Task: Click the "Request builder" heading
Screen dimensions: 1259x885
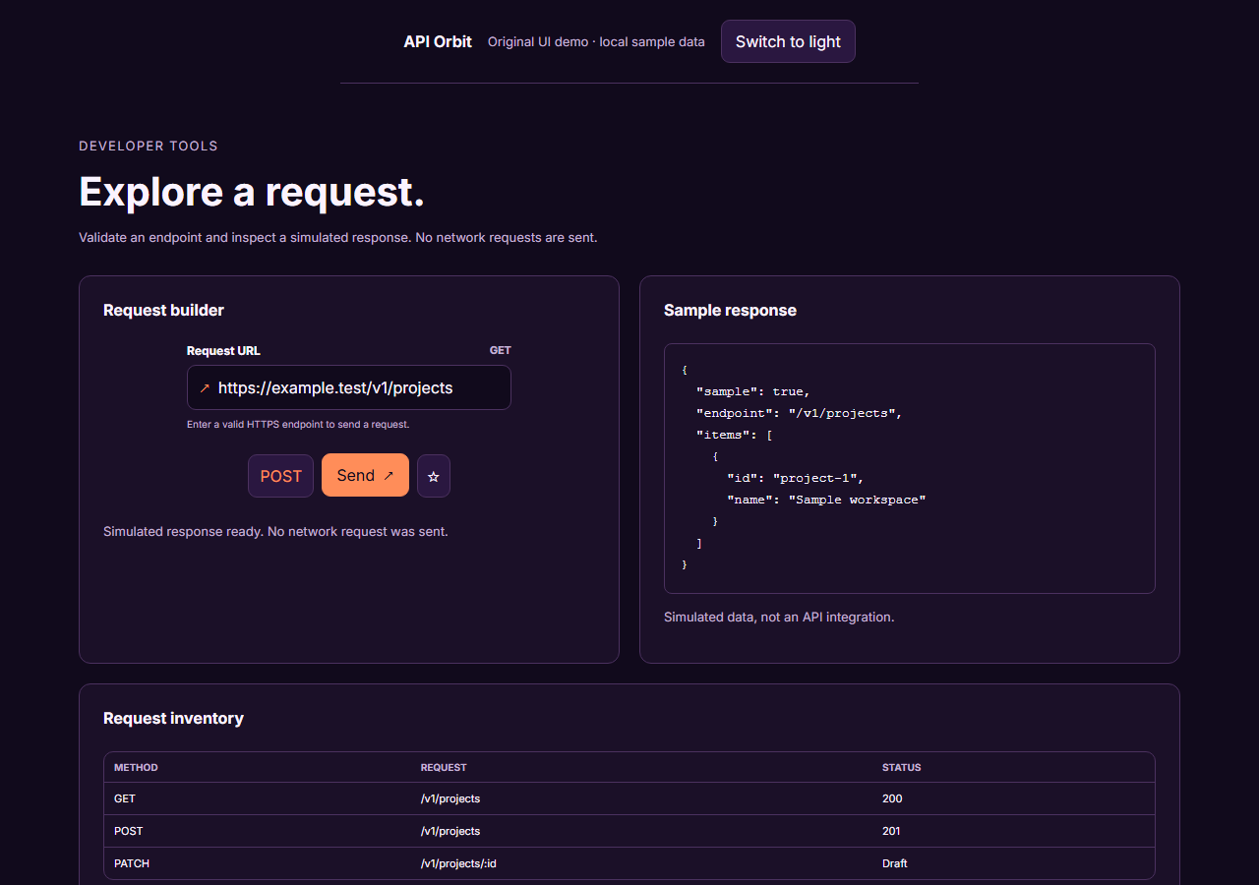Action: click(163, 310)
